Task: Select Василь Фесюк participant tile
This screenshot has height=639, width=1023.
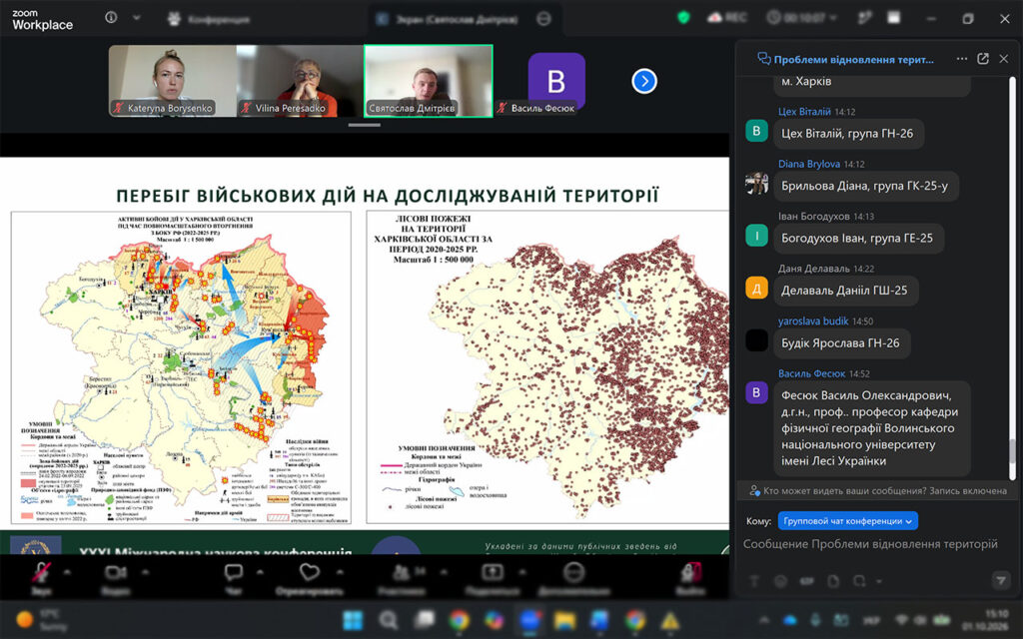Action: tap(555, 81)
